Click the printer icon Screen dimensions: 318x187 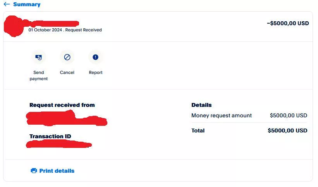pos(34,171)
